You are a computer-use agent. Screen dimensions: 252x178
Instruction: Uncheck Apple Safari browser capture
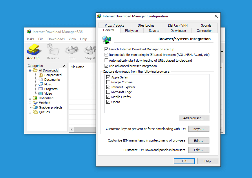108,77
